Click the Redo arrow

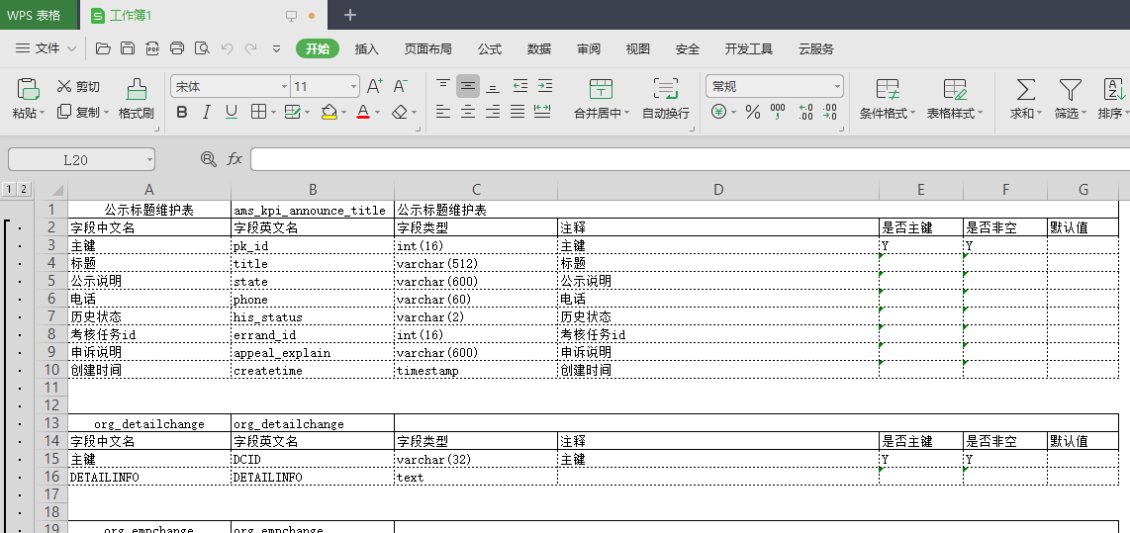(x=250, y=49)
